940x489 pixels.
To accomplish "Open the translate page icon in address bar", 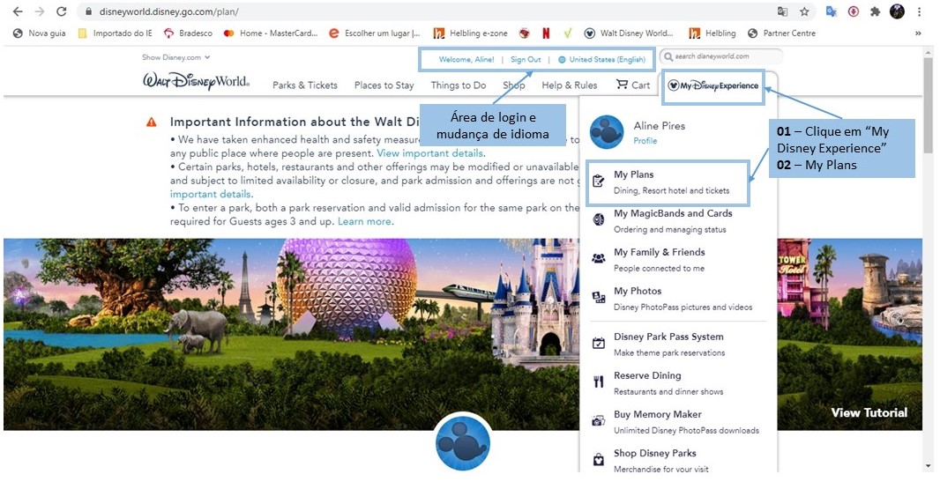I will [x=782, y=11].
